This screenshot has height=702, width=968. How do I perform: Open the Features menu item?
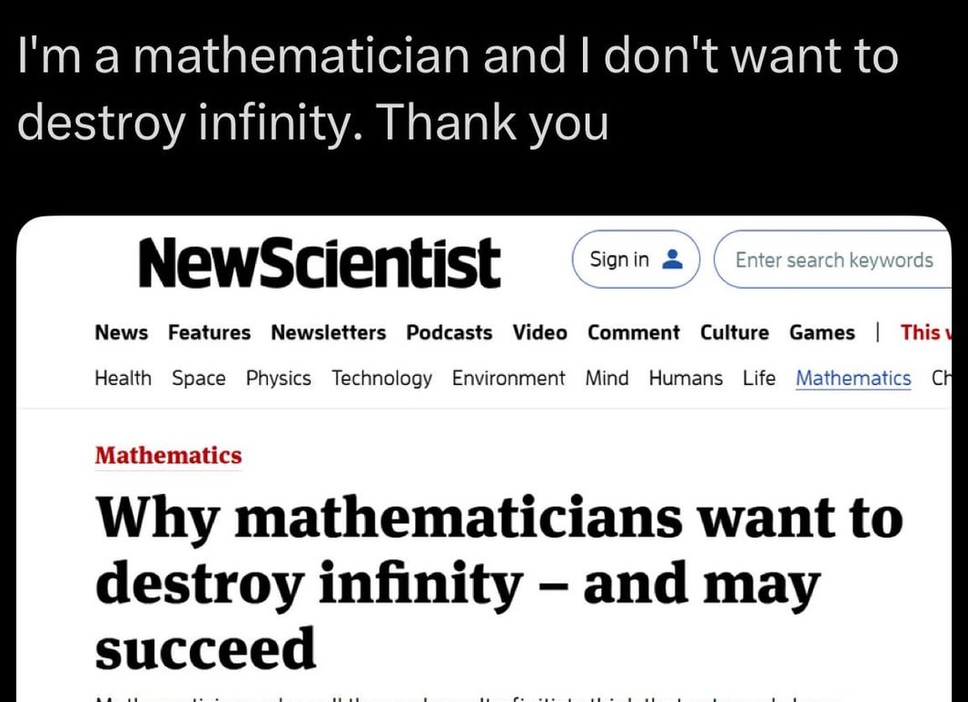pyautogui.click(x=209, y=332)
